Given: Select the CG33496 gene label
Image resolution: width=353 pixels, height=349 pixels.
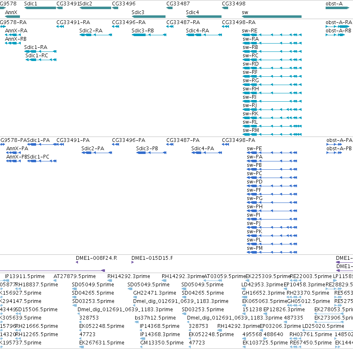Looking at the screenshot, I should pyautogui.click(x=124, y=4).
